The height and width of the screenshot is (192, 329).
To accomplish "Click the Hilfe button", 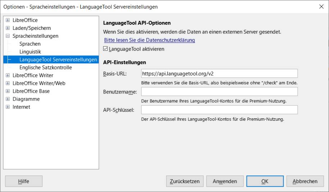I will pyautogui.click(x=24, y=181).
